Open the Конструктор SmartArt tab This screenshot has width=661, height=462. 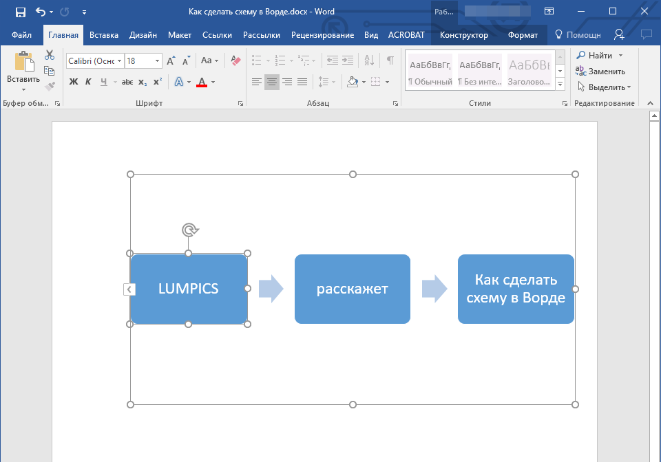[x=463, y=35]
